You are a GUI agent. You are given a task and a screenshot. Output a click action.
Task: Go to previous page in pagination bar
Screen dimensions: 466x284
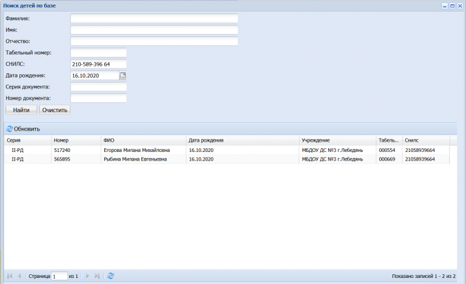[x=19, y=276]
